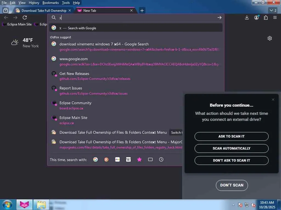The image size is (281, 210).
Task: Open the View menu
Action: tap(22, 3)
